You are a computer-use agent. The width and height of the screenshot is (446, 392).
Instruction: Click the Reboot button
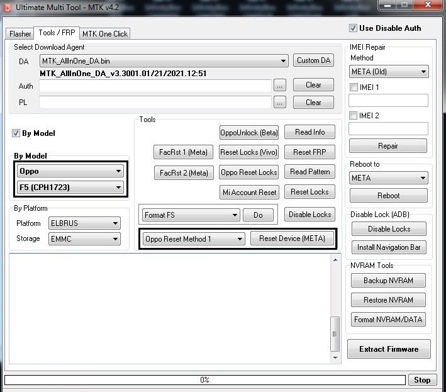389,196
